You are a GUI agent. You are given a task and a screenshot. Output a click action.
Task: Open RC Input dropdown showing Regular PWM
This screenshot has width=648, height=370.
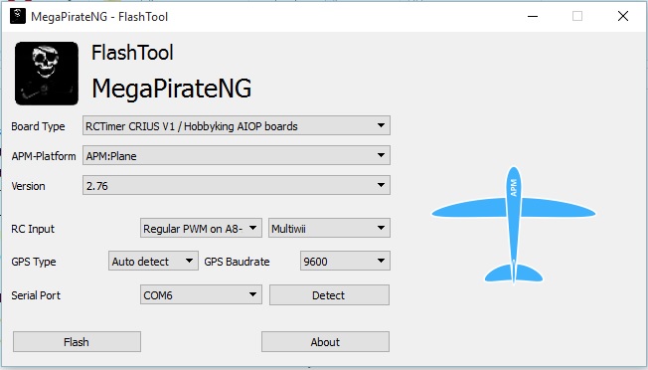click(x=201, y=228)
